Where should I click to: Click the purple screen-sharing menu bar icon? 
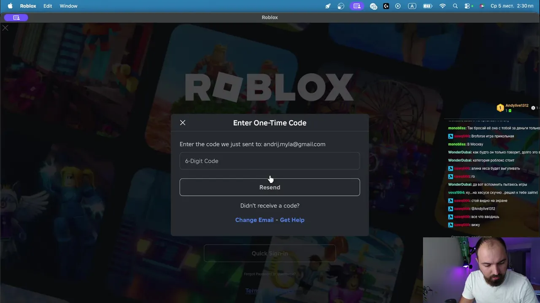[x=357, y=6]
